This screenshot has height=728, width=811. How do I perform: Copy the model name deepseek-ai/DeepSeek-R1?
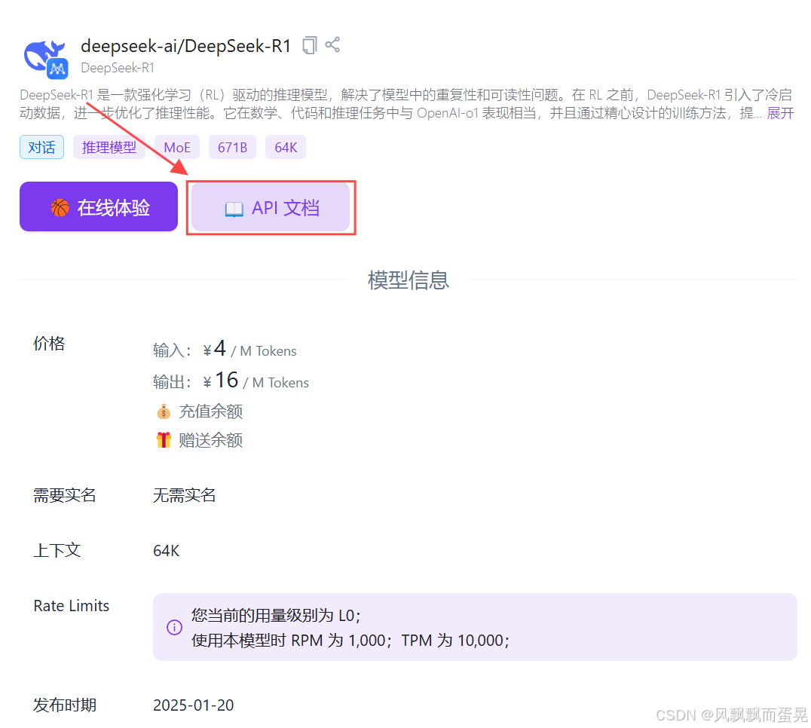tap(309, 45)
